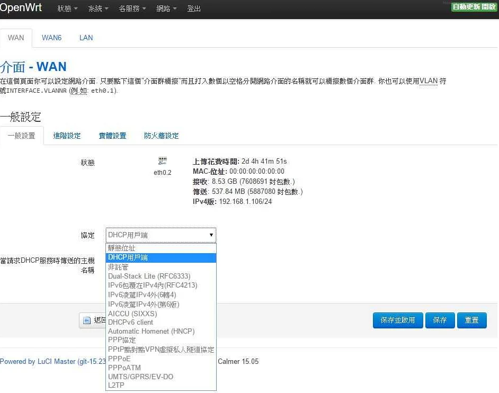Switch to the LAN tab
The width and height of the screenshot is (499, 393).
[x=86, y=38]
